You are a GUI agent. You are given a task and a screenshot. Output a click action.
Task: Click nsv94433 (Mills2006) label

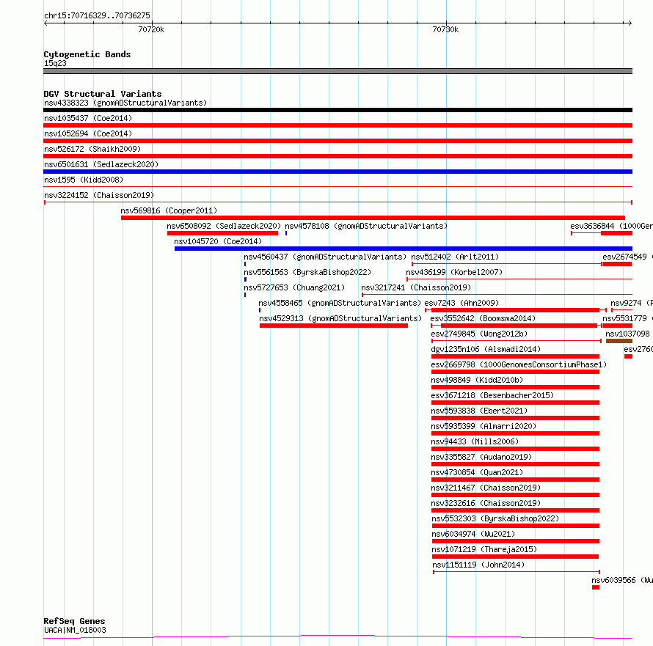coord(475,441)
